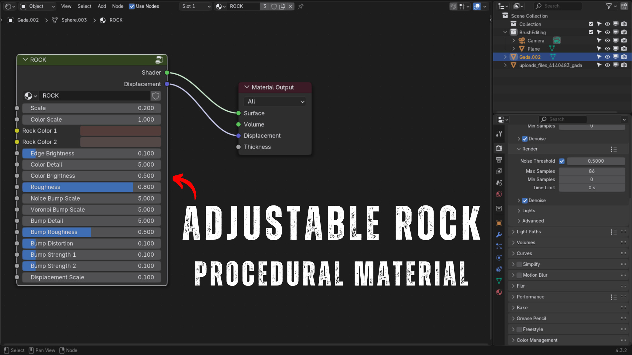The height and width of the screenshot is (355, 632).
Task: Open the Add menu
Action: point(102,6)
